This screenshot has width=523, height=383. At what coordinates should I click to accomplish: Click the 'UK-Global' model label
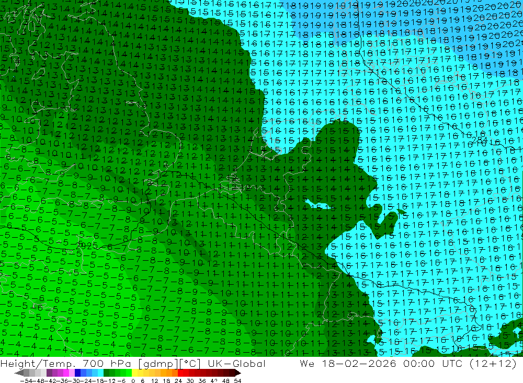coord(236,363)
